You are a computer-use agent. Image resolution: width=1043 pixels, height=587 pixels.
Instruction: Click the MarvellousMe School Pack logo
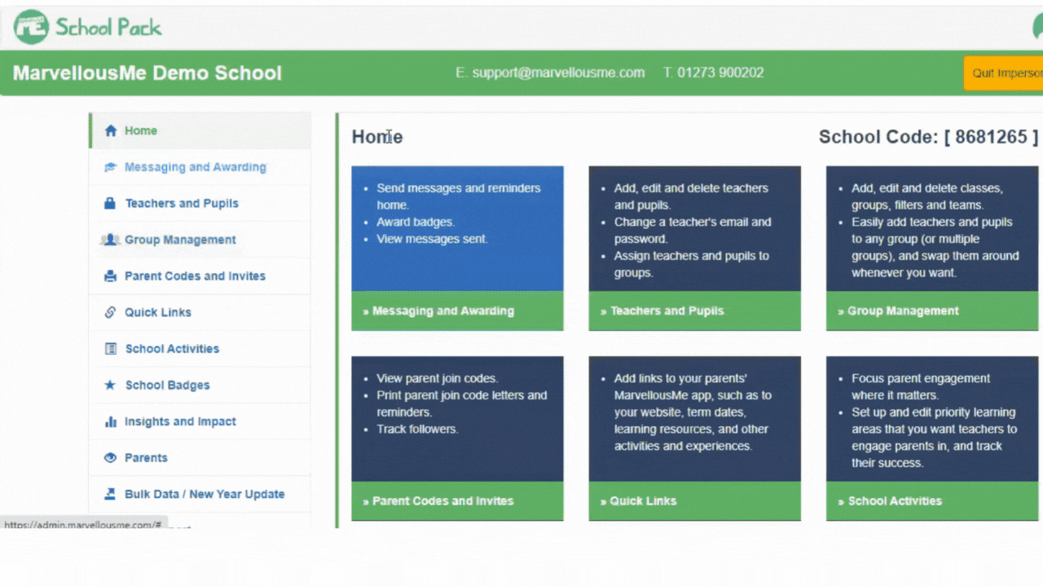pos(88,27)
